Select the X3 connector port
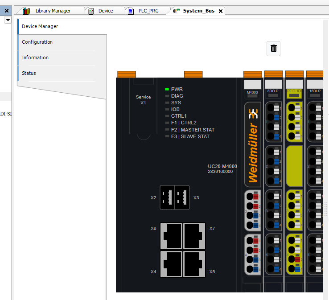This screenshot has height=300, width=329. tap(182, 197)
